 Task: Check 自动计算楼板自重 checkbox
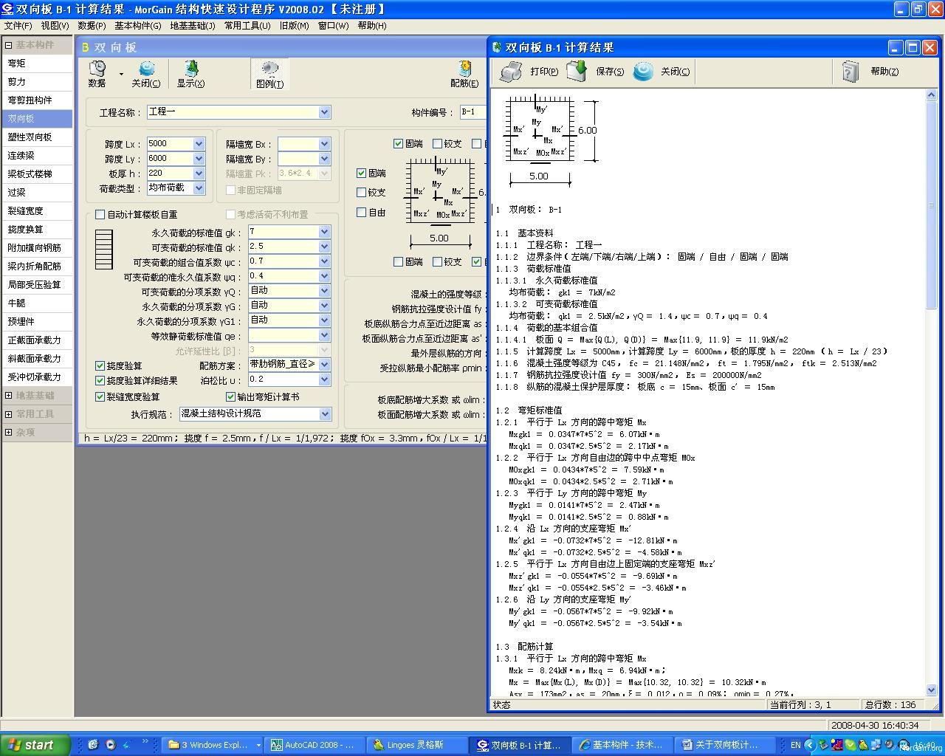(x=100, y=215)
